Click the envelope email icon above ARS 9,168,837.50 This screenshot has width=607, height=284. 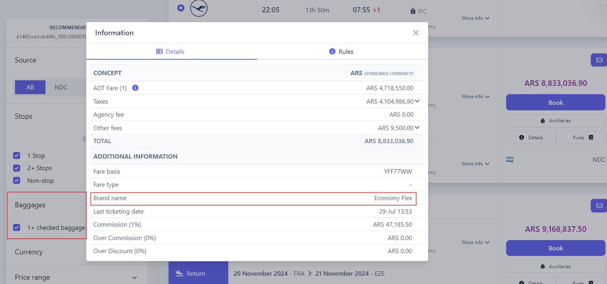tap(599, 206)
